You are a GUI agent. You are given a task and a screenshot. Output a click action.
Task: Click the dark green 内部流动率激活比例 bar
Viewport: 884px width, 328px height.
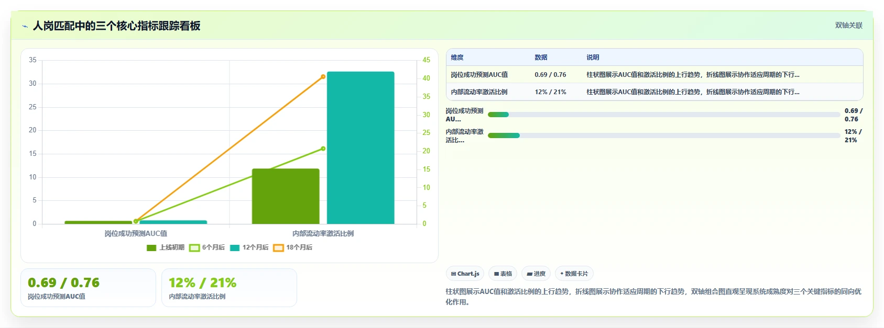tap(286, 196)
